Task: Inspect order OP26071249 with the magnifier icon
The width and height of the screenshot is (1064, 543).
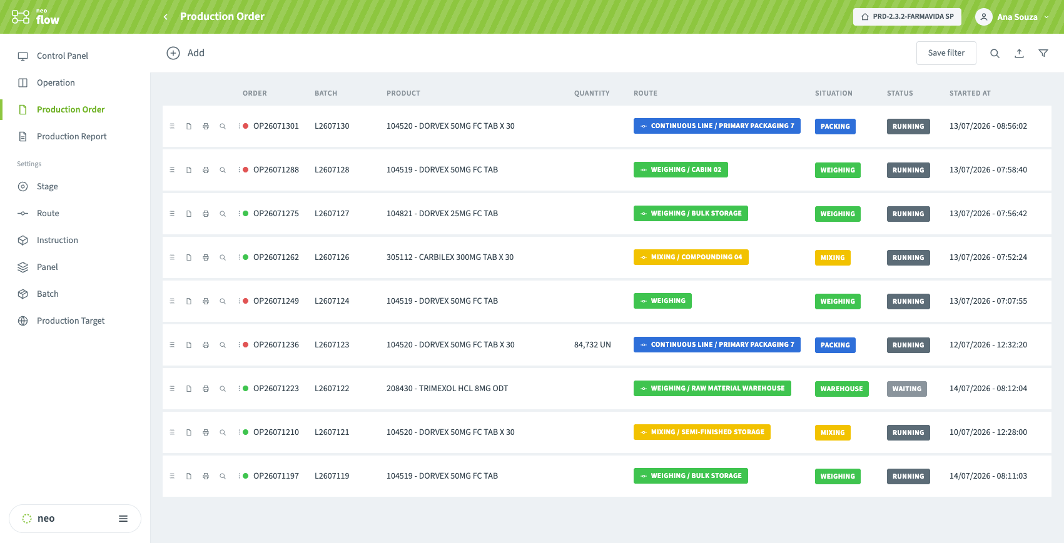Action: tap(223, 301)
